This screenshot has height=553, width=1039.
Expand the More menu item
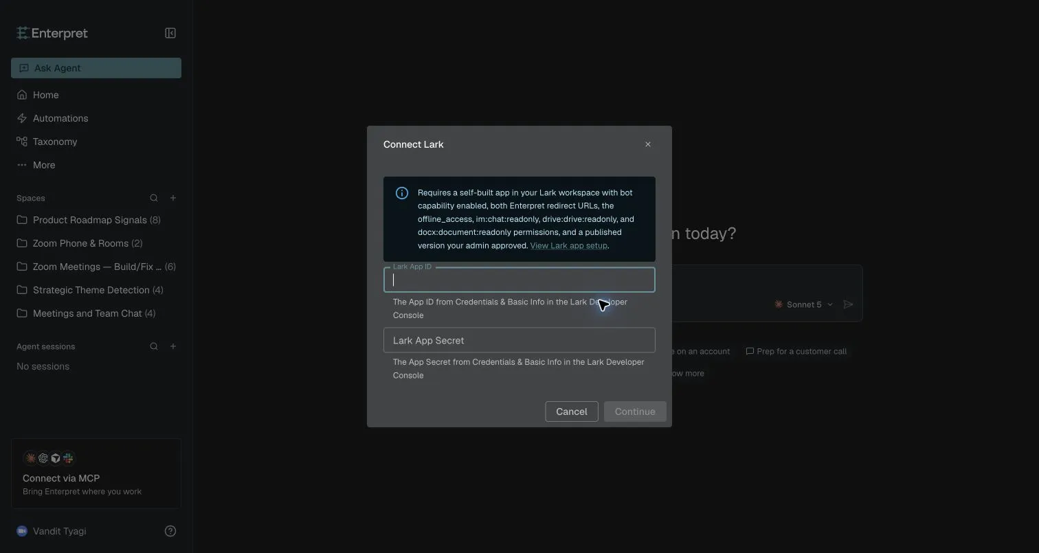(96, 165)
